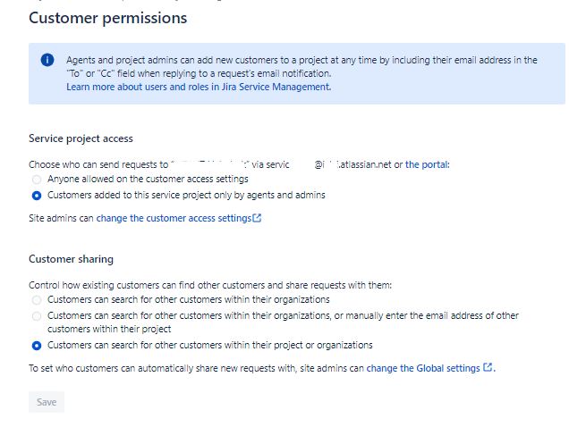Image resolution: width=569 pixels, height=427 pixels.
Task: Choose option allowing manually entered email addresses
Action: pyautogui.click(x=37, y=316)
